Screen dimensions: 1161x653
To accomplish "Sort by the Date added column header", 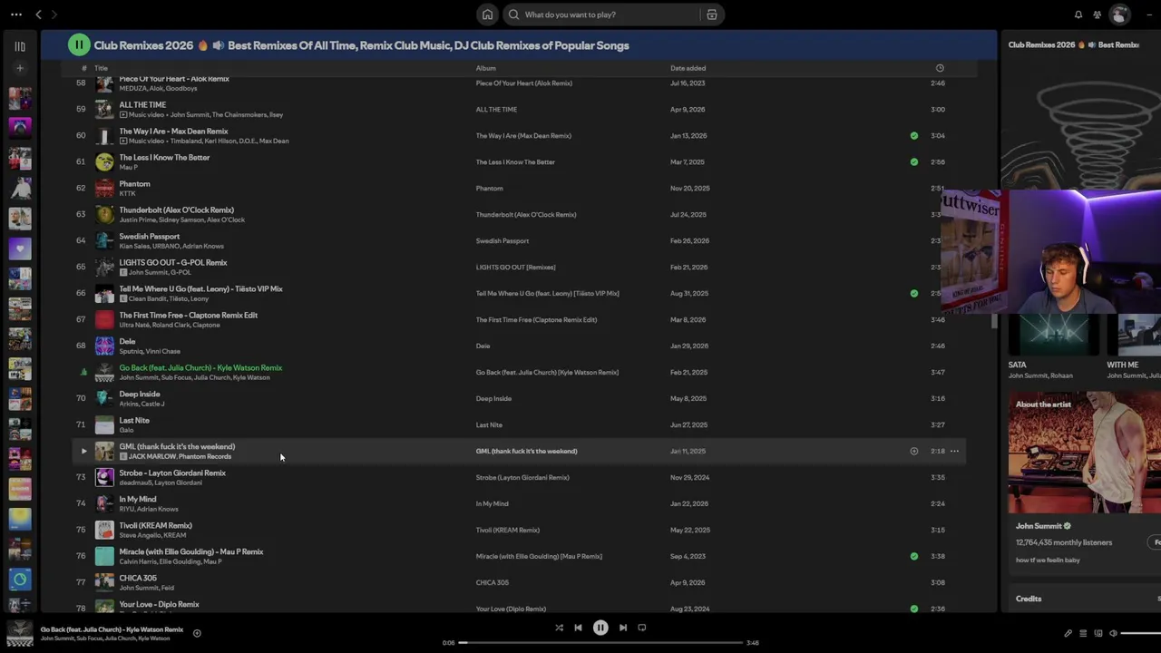I will coord(688,68).
